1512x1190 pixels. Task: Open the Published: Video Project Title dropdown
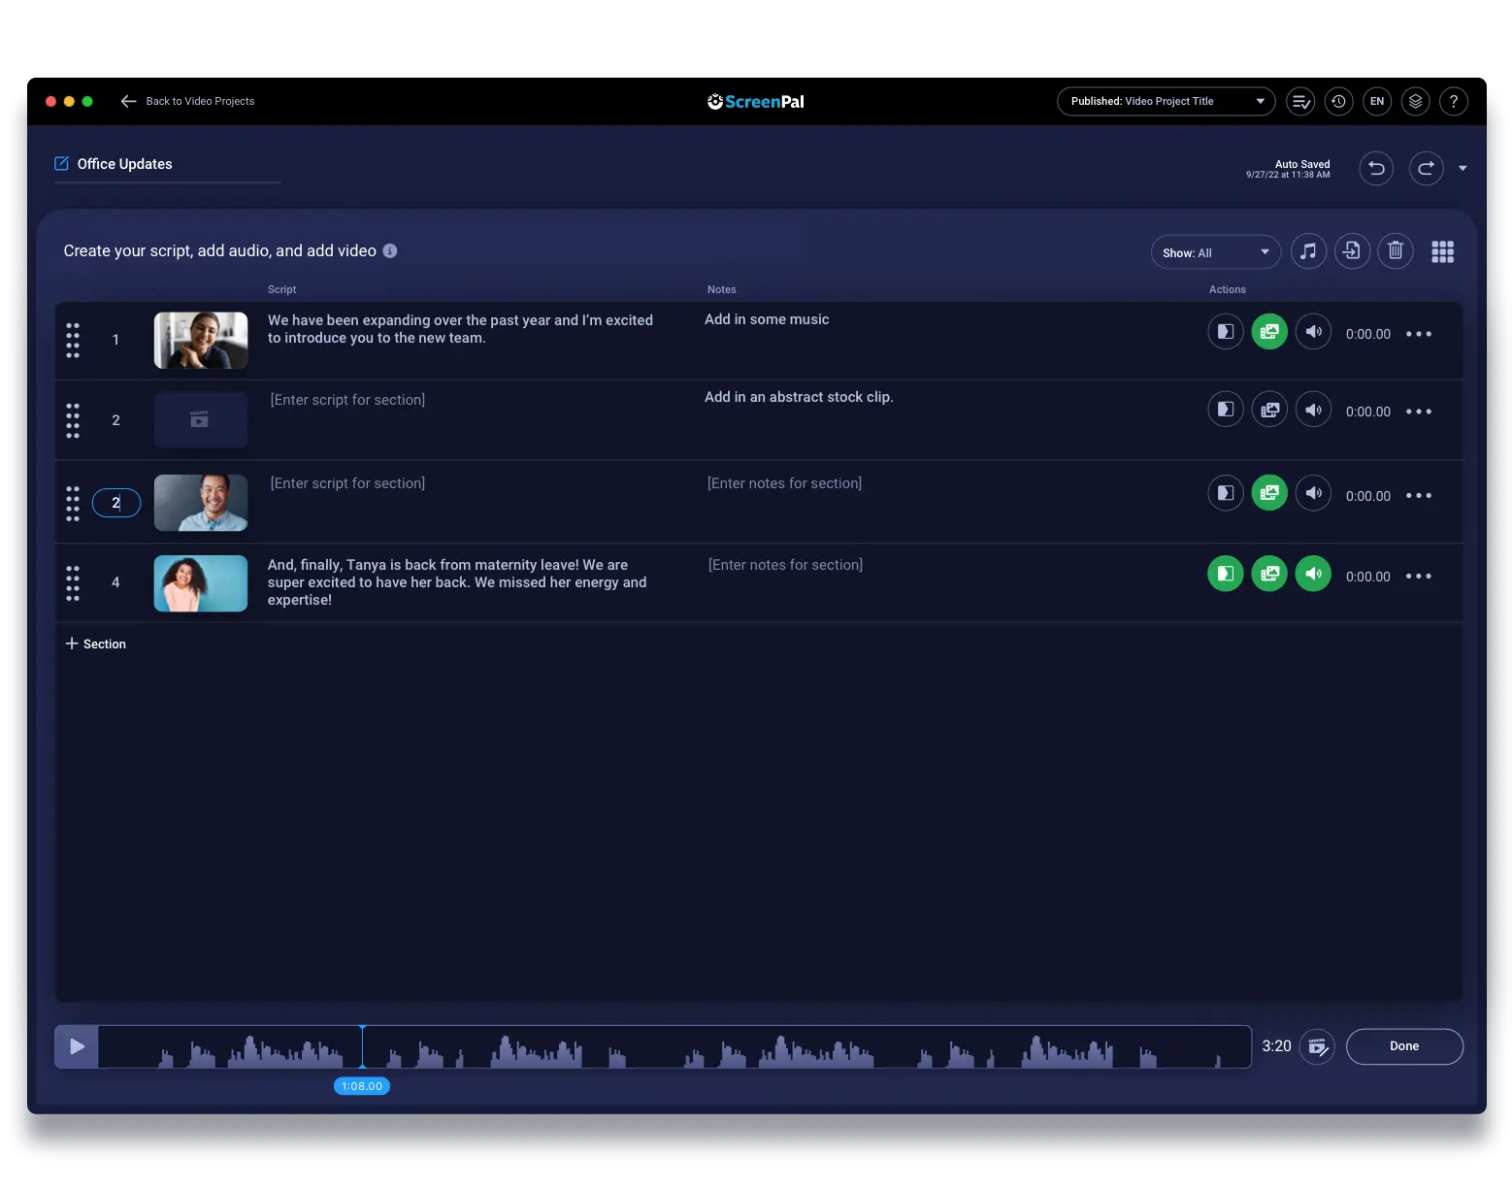coord(1165,101)
